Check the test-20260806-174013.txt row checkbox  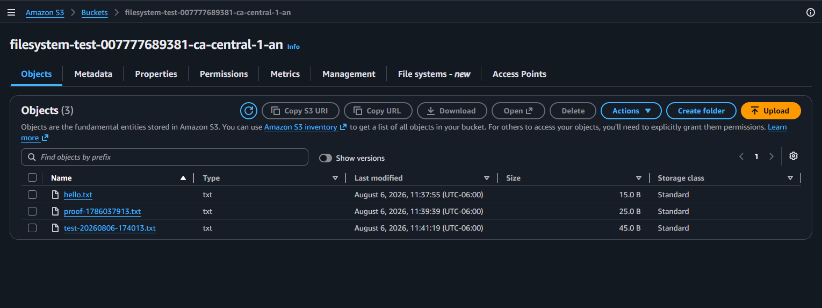click(x=32, y=228)
